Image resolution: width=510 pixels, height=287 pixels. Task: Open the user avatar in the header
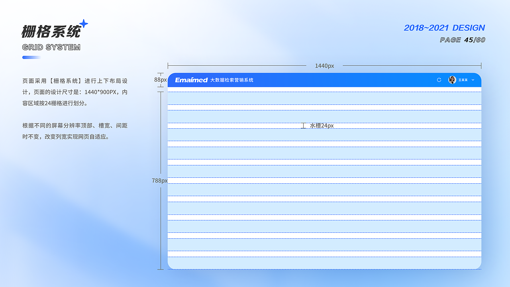452,80
